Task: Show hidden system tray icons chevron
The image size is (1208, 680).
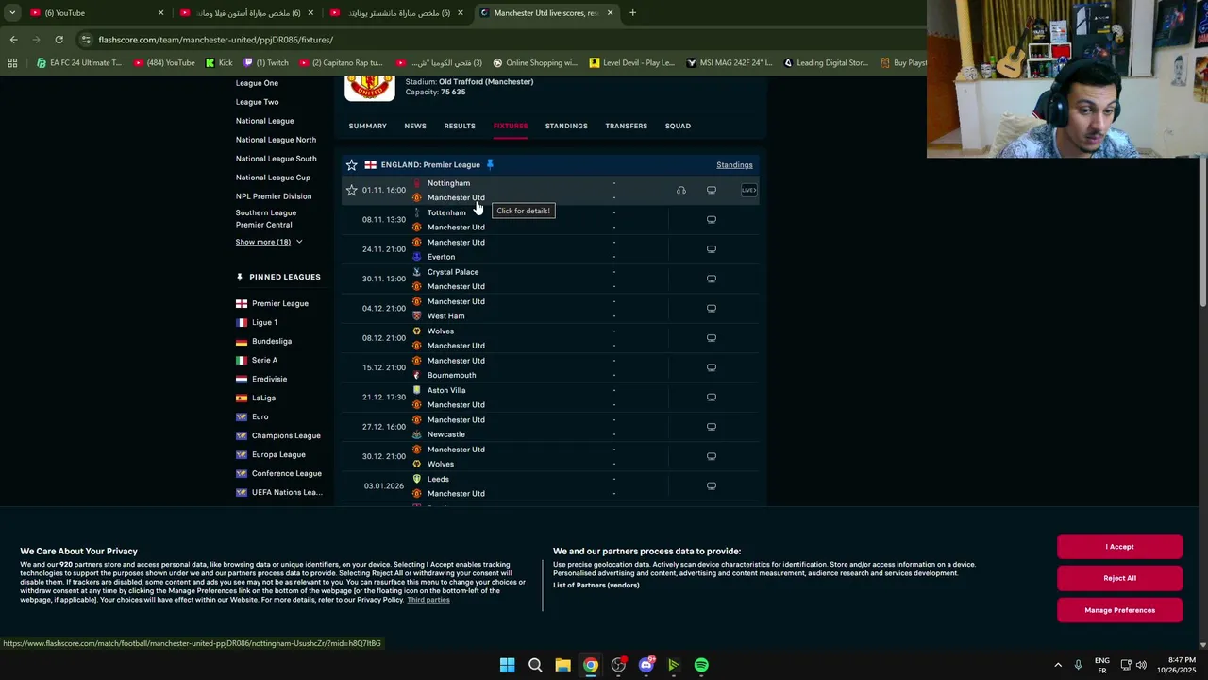Action: click(1058, 665)
